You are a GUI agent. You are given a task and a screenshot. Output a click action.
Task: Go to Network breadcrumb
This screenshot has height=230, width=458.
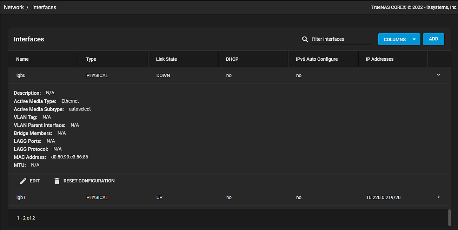pos(14,7)
